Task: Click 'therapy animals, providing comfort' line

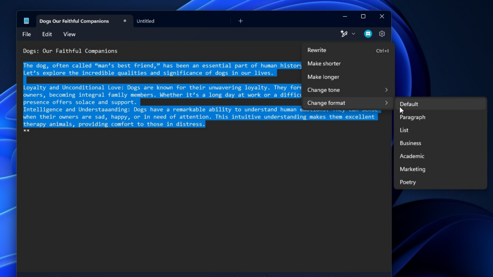Action: coord(114,124)
